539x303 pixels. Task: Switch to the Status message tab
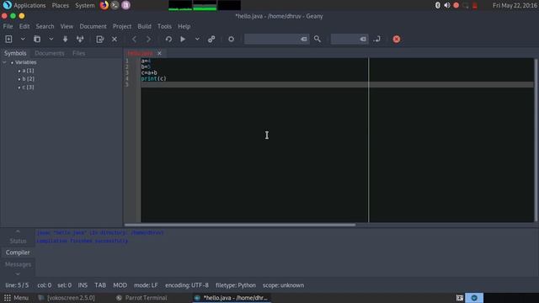(18, 242)
